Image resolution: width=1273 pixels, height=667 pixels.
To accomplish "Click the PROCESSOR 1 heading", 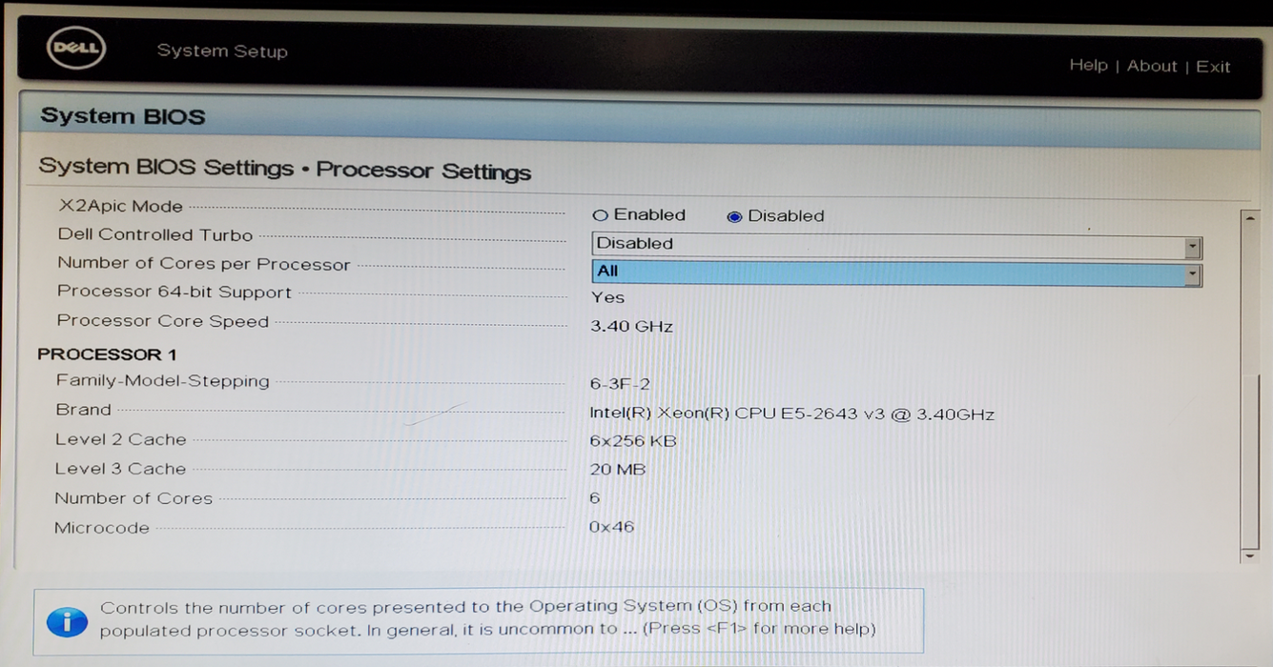I will click(107, 354).
